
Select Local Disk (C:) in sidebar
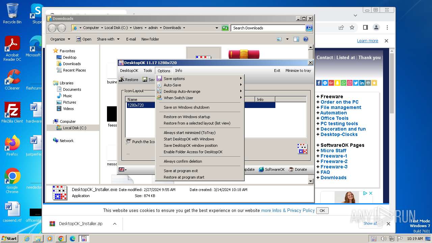(74, 128)
